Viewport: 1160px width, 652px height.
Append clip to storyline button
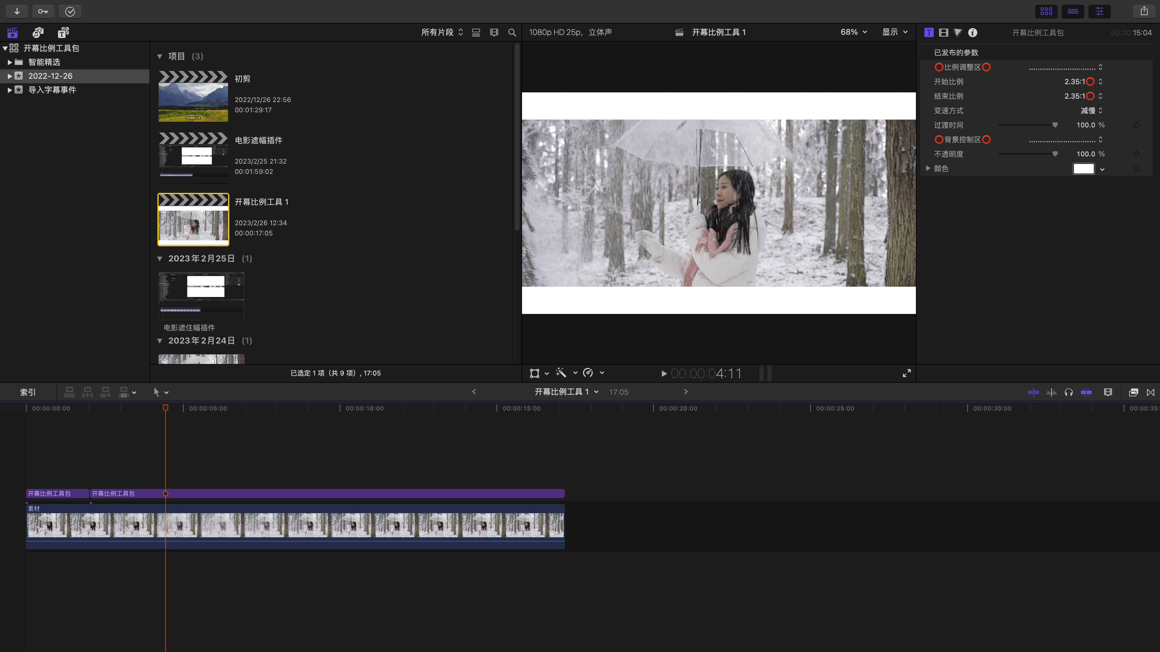click(x=105, y=392)
